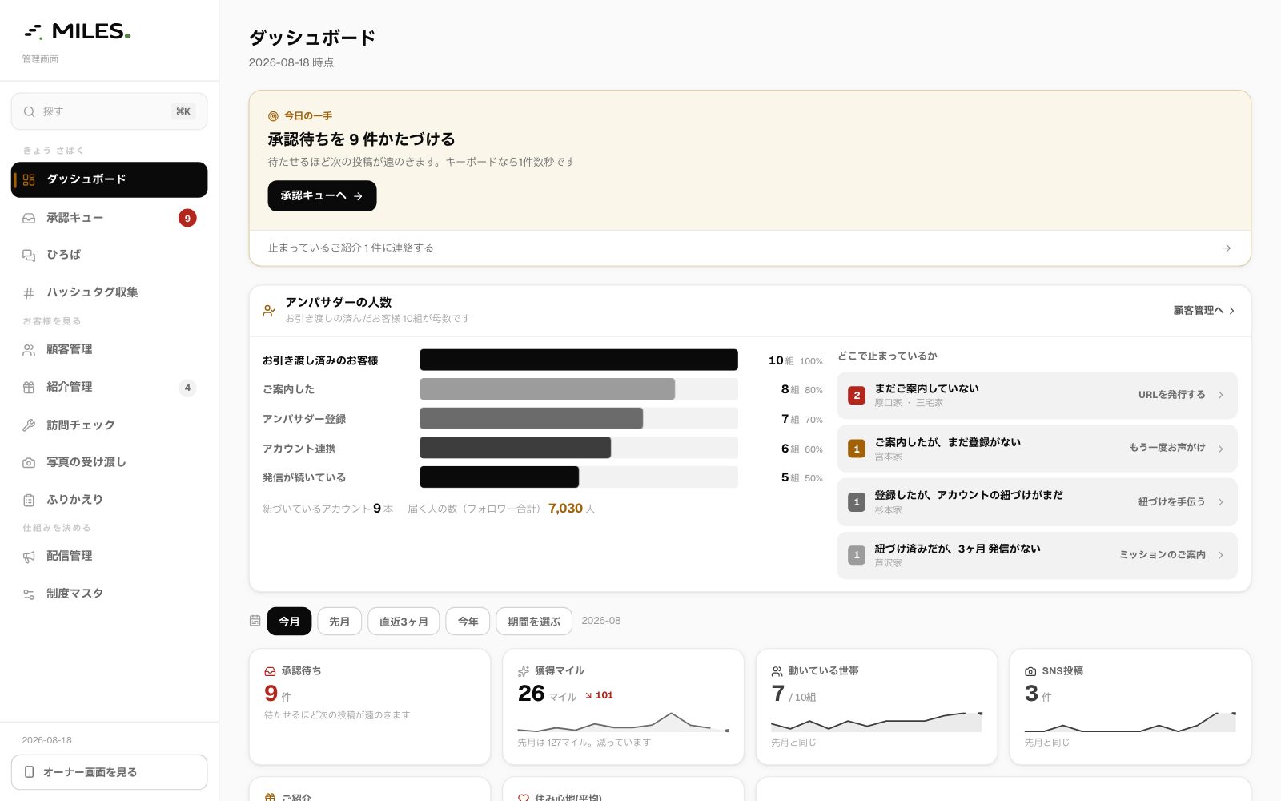Click the 写真の受け渡し camera icon

[x=29, y=462]
